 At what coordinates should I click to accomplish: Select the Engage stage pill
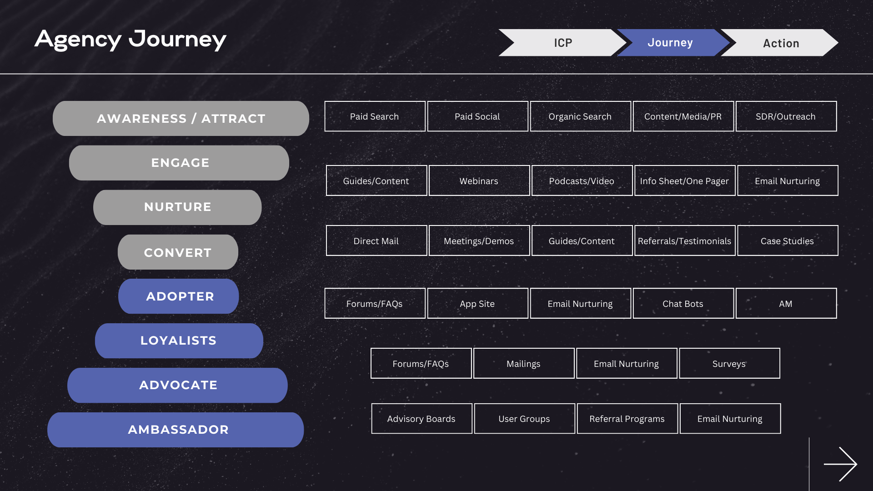click(179, 163)
